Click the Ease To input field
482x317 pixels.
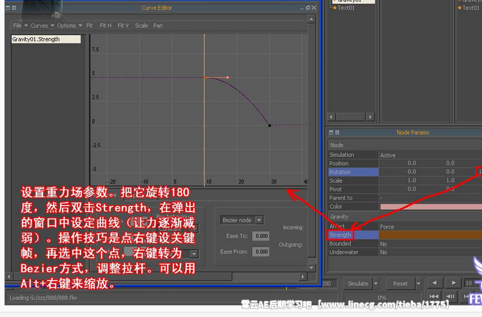(x=261, y=236)
